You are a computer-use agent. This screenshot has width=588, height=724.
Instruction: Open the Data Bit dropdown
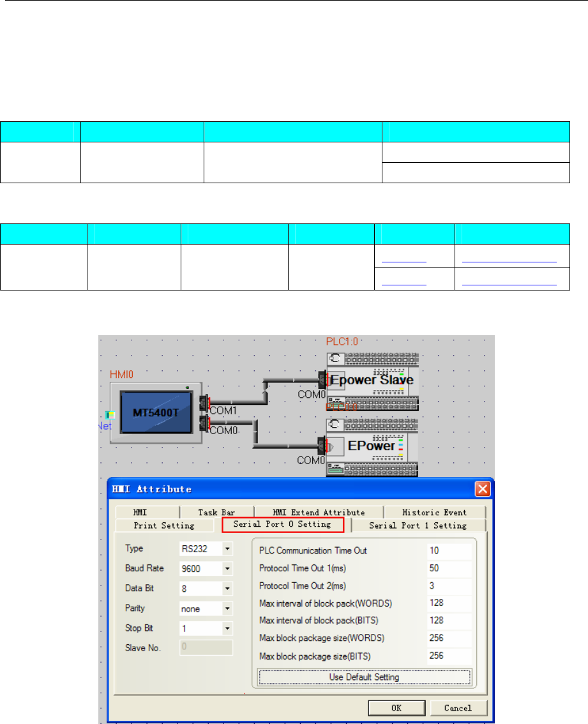[x=227, y=589]
